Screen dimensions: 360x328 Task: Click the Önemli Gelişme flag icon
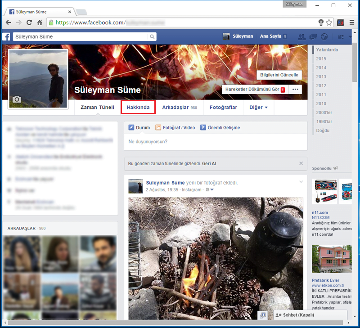click(202, 128)
